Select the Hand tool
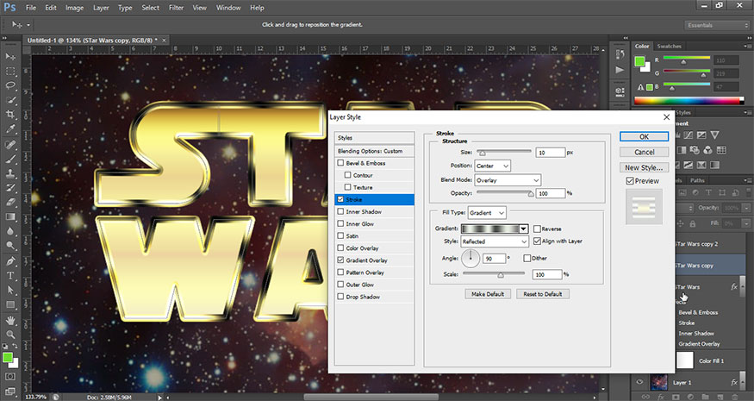Image resolution: width=754 pixels, height=401 pixels. pyautogui.click(x=10, y=320)
